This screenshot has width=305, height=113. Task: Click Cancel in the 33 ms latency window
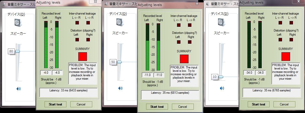tap(81, 104)
